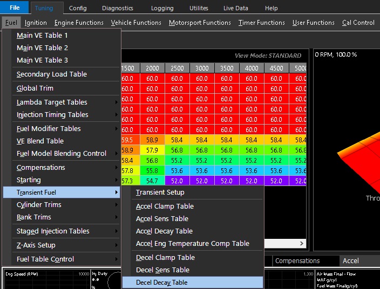The image size is (380, 289).
Task: Click the 58.9 cell in 2000 column
Action: [152, 140]
